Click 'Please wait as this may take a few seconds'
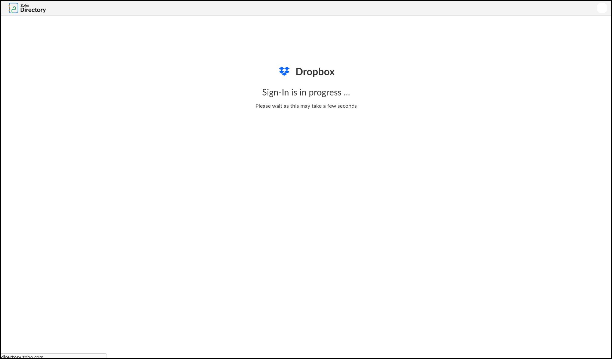The height and width of the screenshot is (359, 612). point(306,106)
